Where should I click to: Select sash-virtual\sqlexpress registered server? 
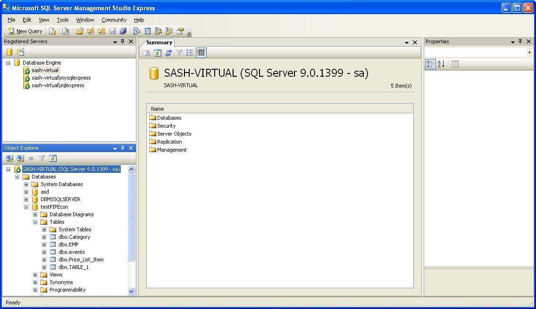(58, 85)
